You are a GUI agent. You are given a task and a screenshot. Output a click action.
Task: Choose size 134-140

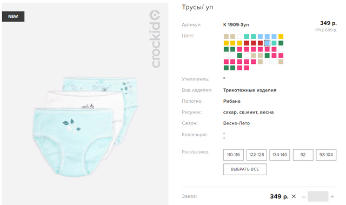click(x=280, y=155)
